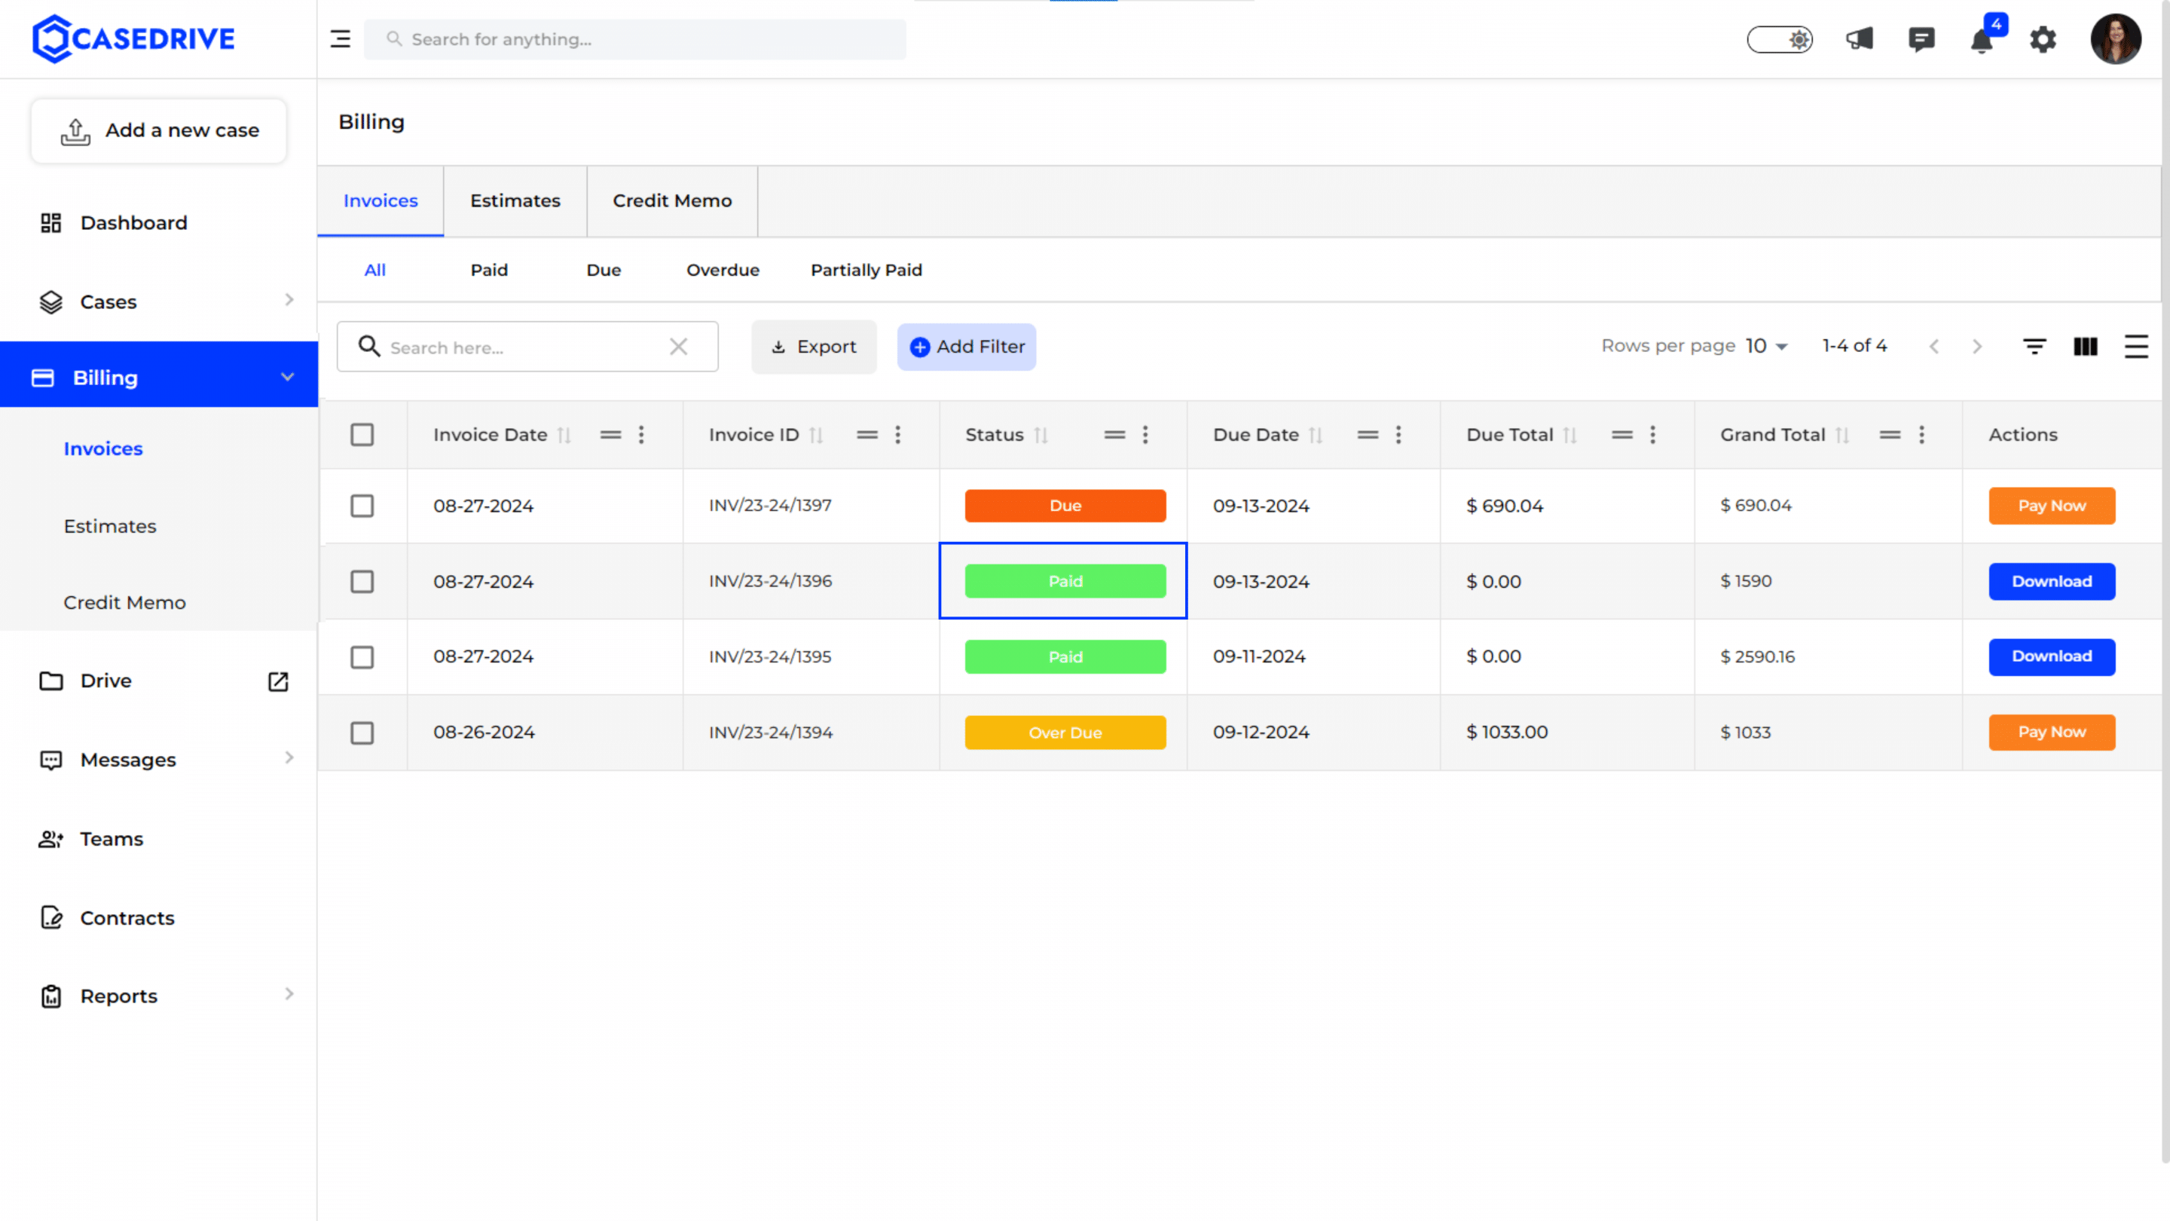This screenshot has width=2170, height=1221.
Task: Open column view icon
Action: pos(2085,347)
